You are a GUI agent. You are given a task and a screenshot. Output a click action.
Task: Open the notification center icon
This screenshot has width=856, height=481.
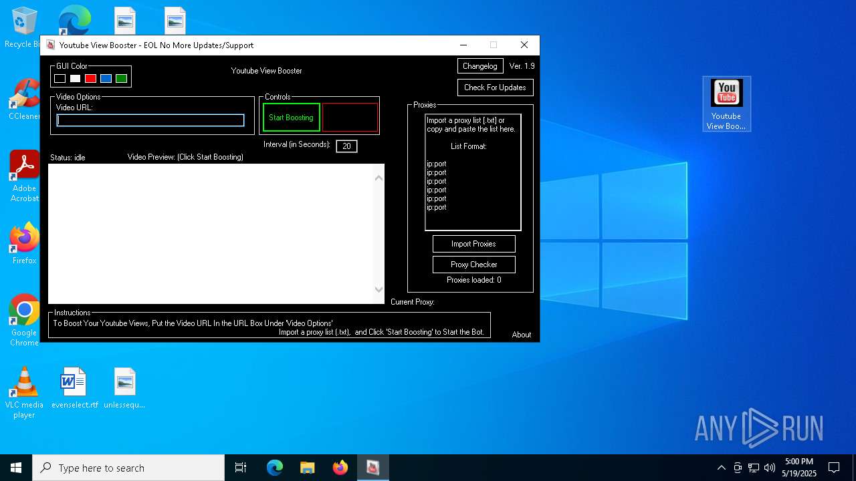coord(834,468)
